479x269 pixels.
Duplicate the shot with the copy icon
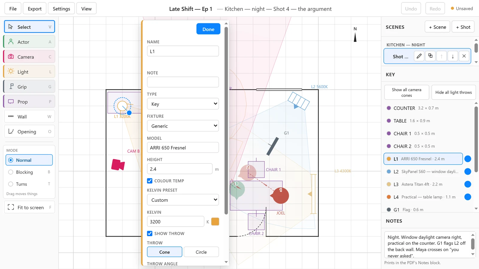[x=430, y=56]
